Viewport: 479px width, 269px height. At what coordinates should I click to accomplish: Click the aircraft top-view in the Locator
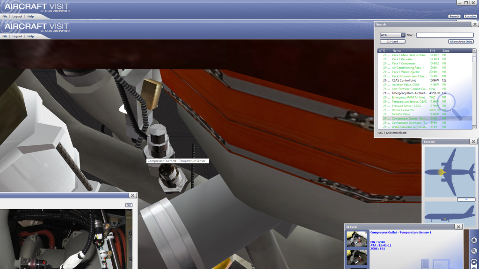pyautogui.click(x=450, y=172)
